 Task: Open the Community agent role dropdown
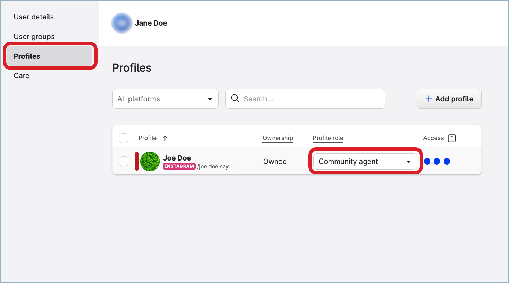click(x=365, y=161)
